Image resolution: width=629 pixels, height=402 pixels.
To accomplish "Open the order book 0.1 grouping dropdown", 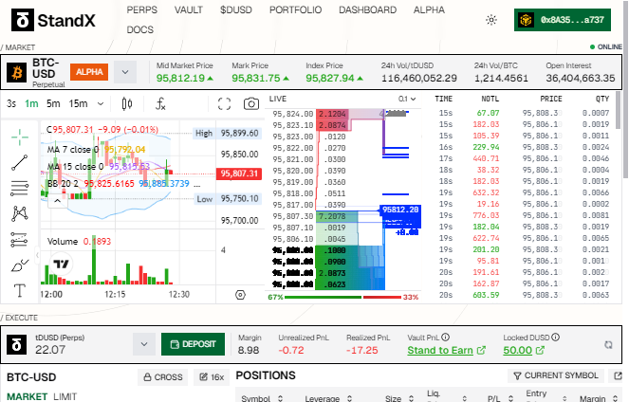I will click(x=407, y=99).
